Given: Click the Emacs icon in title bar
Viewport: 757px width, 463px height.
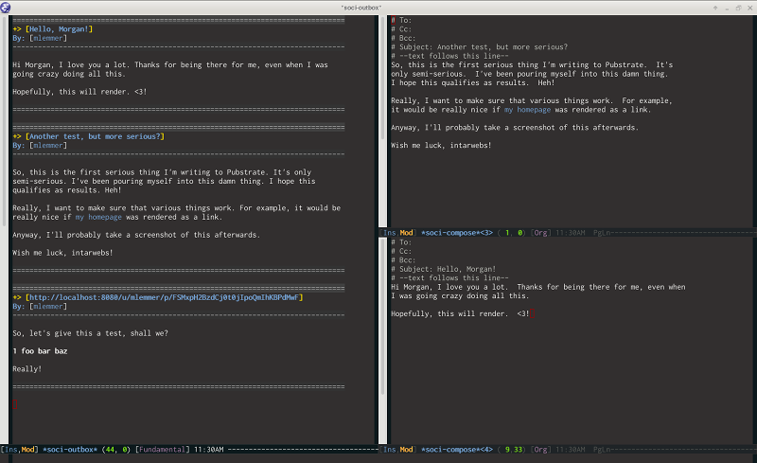Looking at the screenshot, I should tap(6, 7).
